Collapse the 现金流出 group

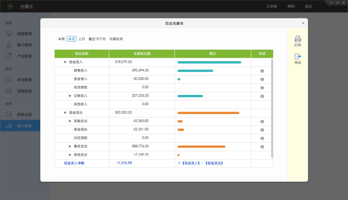(x=65, y=113)
